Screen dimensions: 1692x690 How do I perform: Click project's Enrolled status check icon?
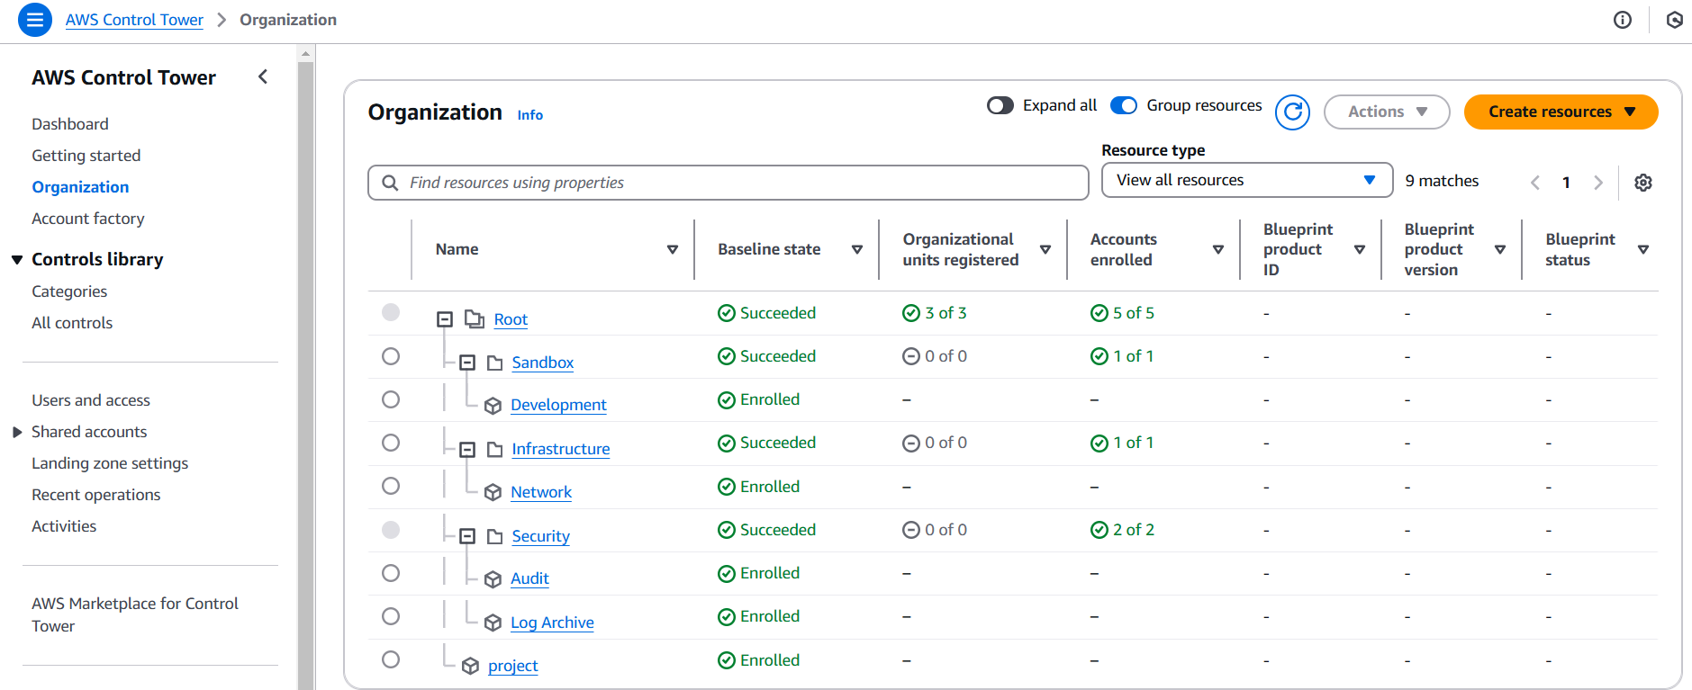click(x=727, y=660)
